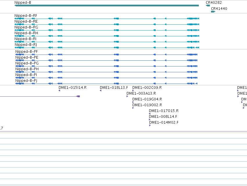Select transcript Nipped-B-RJ
247x186 pixels.
point(107,48)
